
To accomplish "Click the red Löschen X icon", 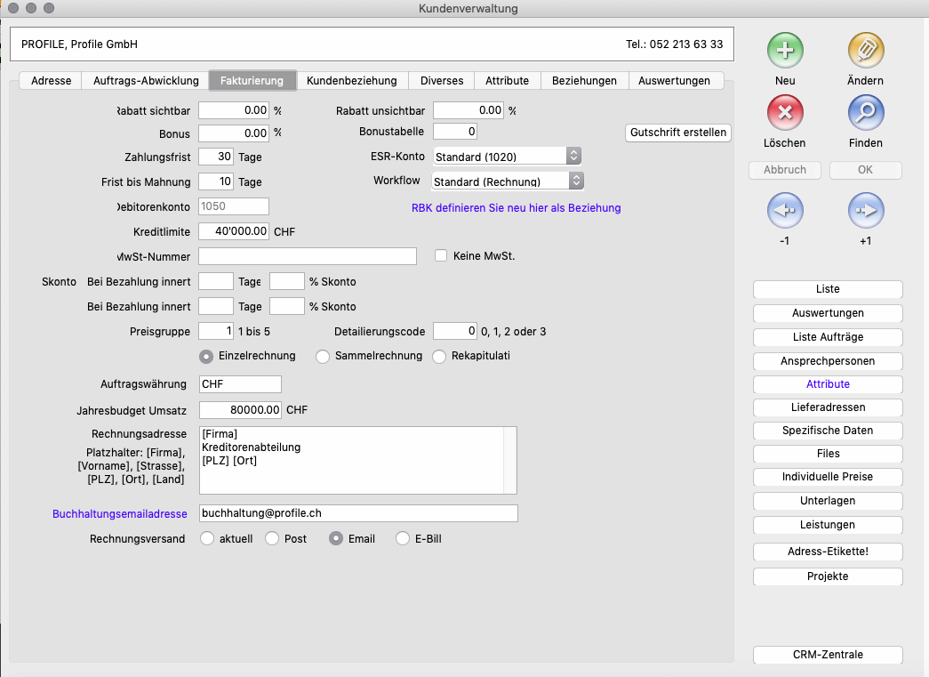I will [x=785, y=113].
